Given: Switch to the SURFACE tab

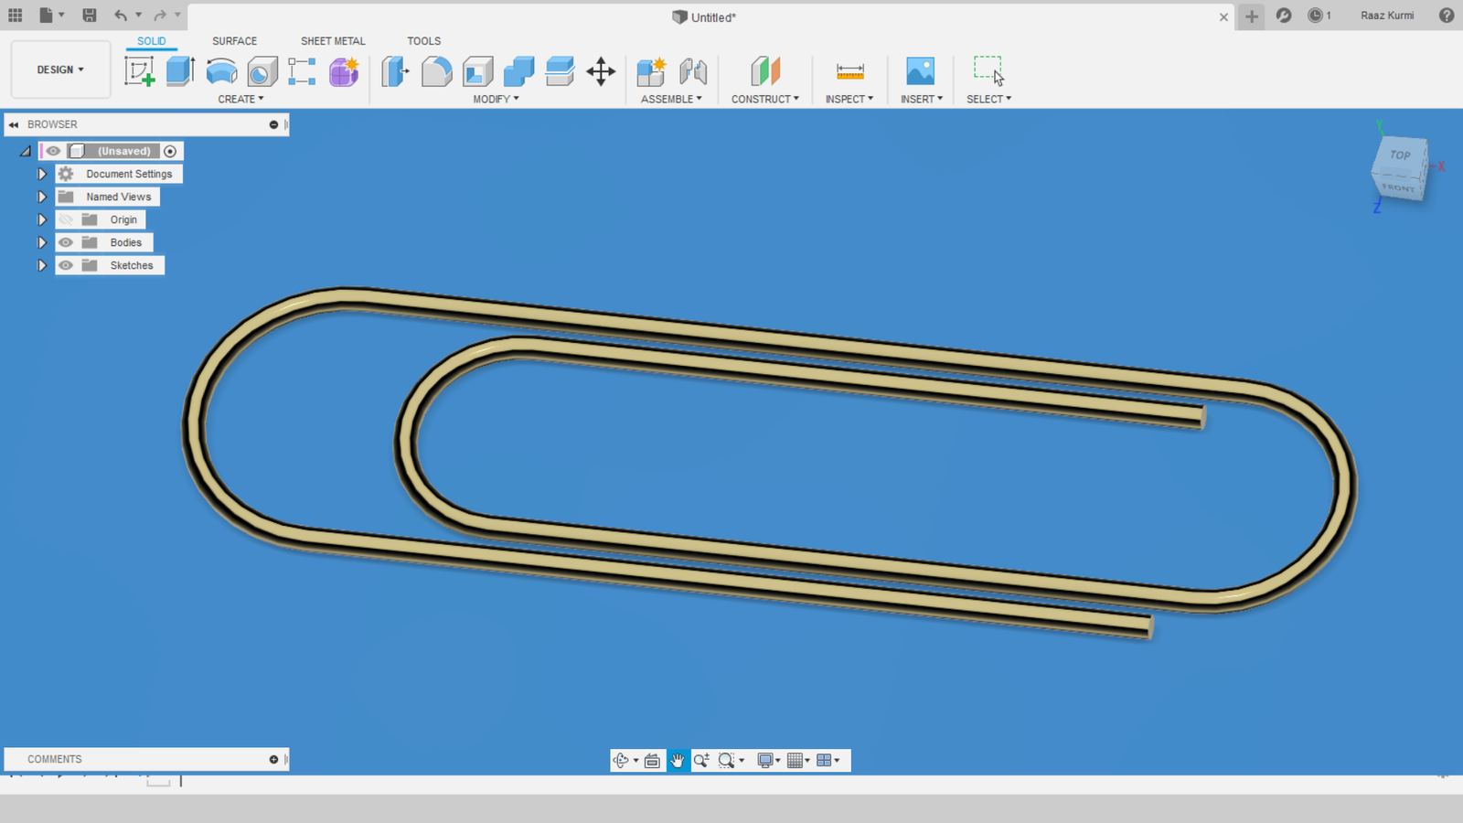Looking at the screenshot, I should point(234,41).
